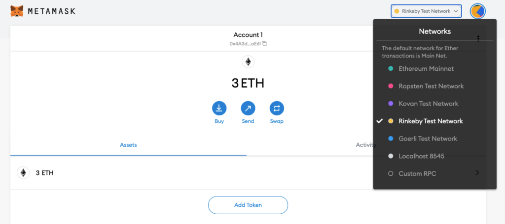Click the Buy download-arrow icon

[219, 109]
